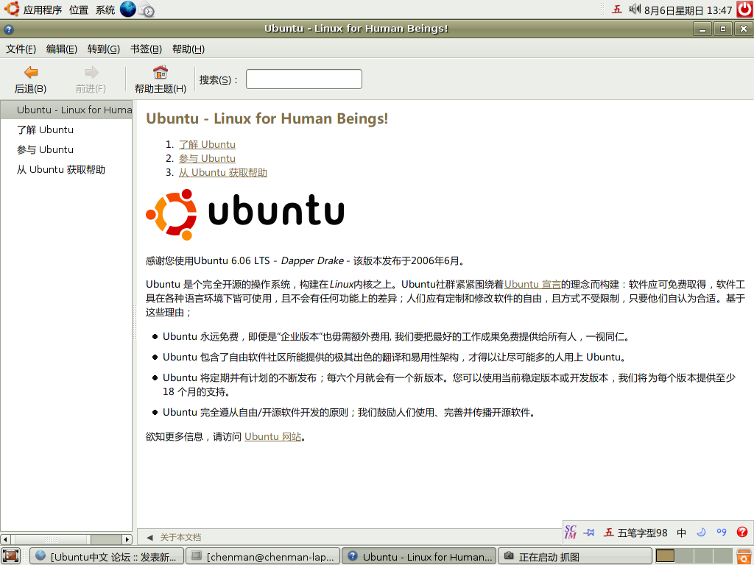Select 从 Ubuntu 获取帮助 in the sidebar

(x=66, y=170)
